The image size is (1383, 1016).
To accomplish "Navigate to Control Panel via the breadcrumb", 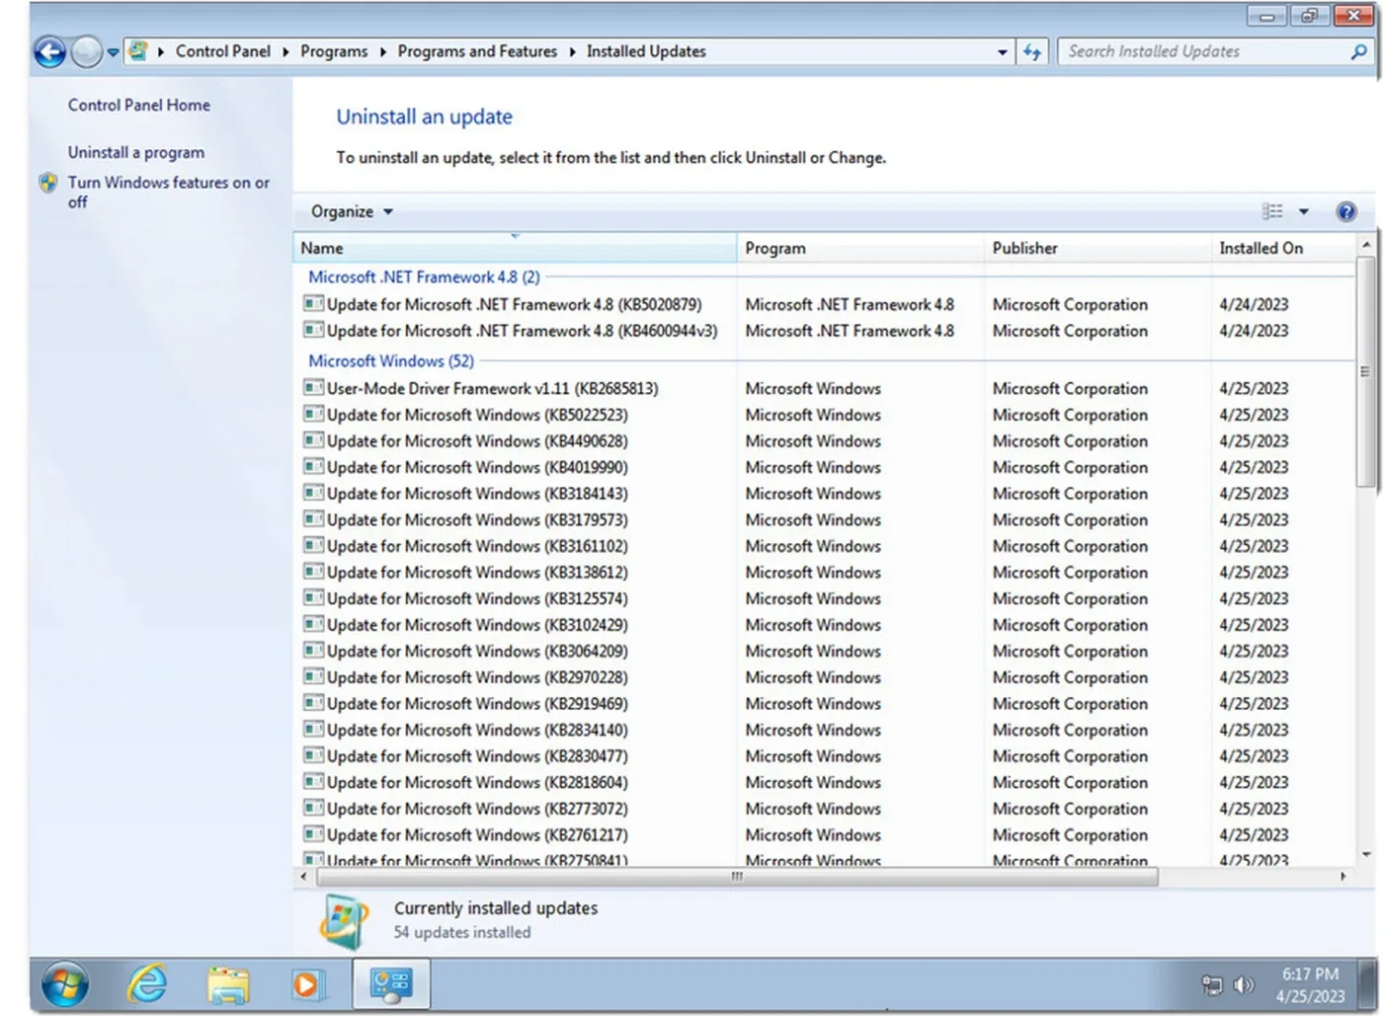I will [x=223, y=51].
